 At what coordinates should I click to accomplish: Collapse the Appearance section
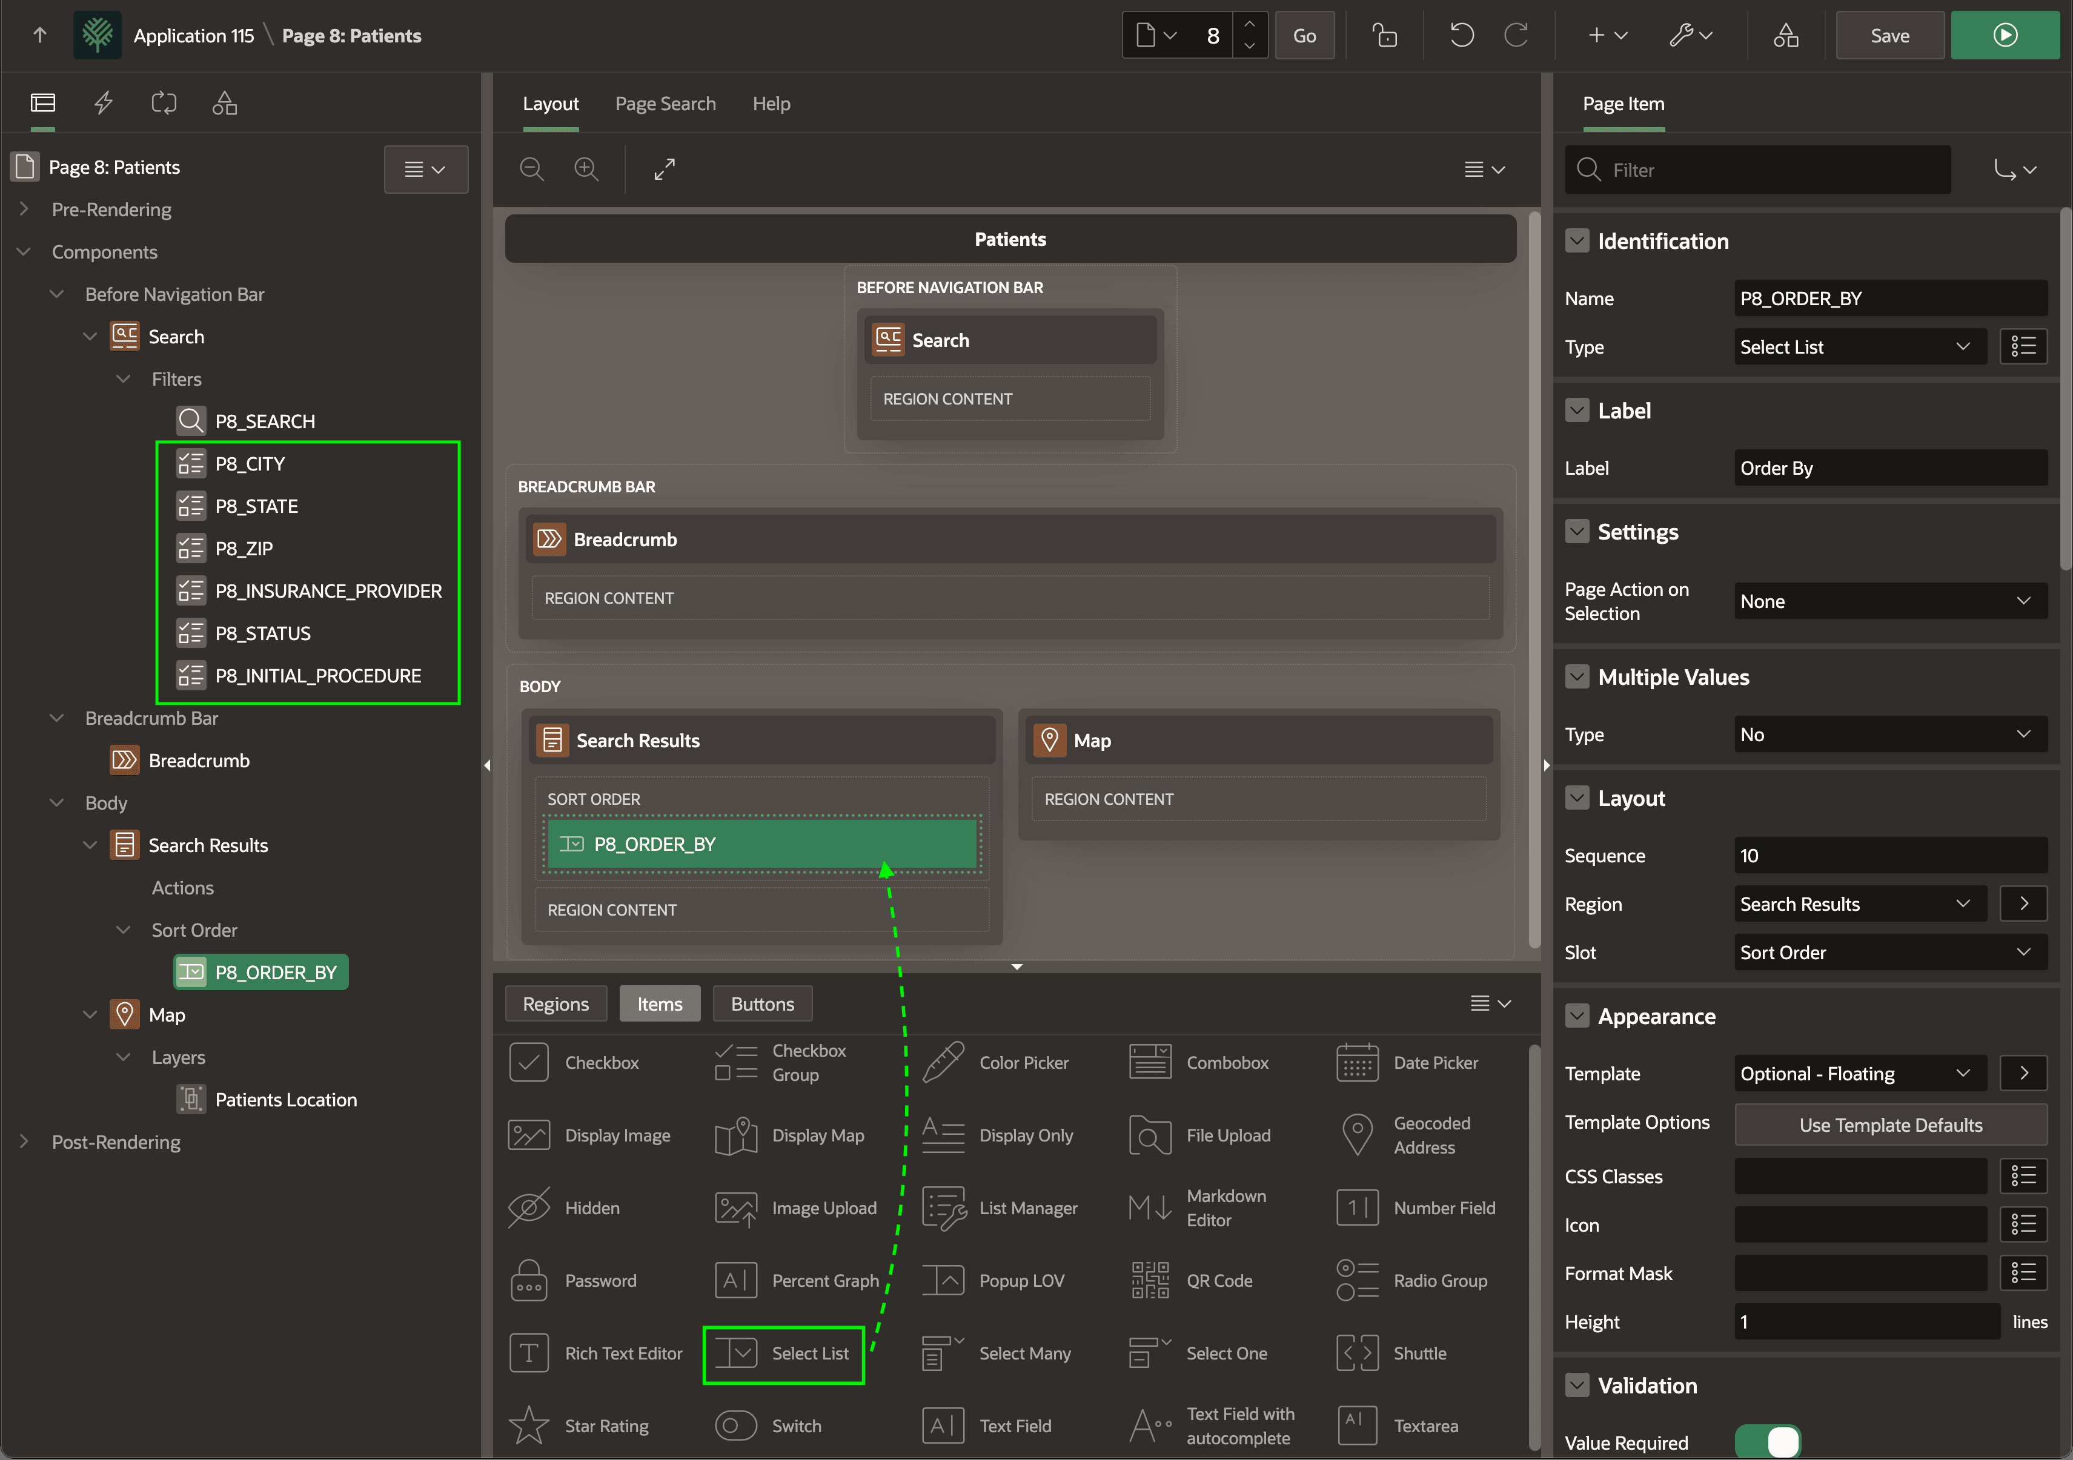click(1576, 1016)
